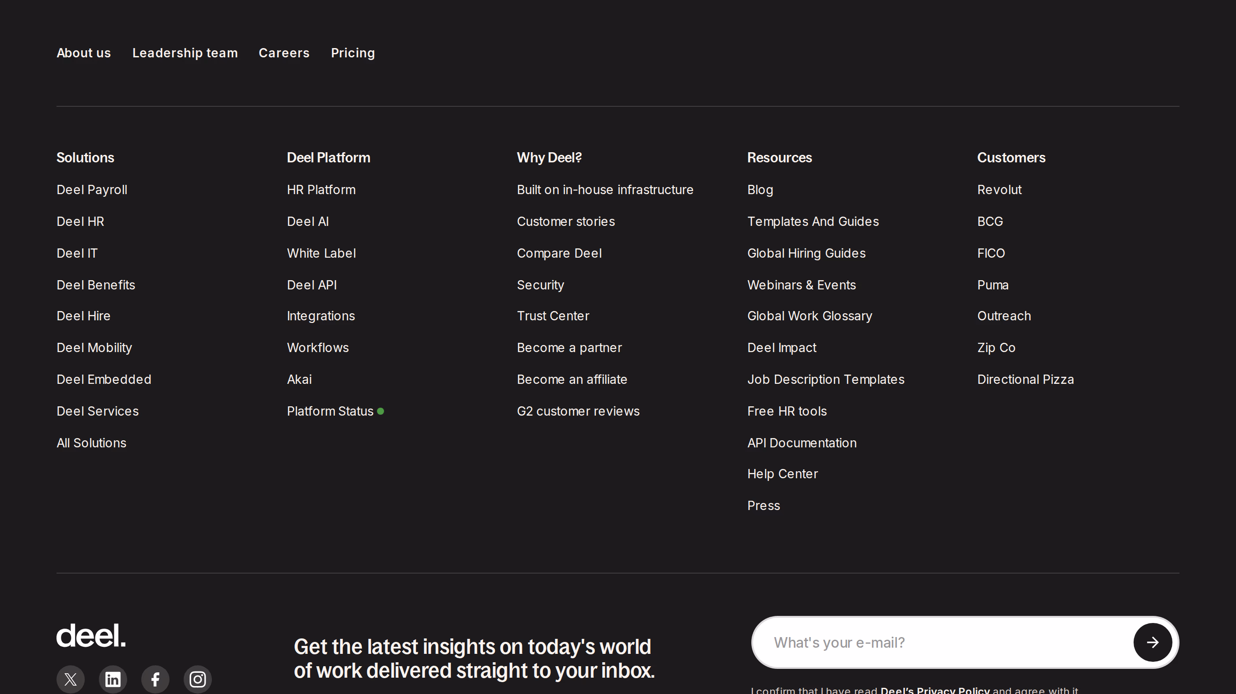Image resolution: width=1236 pixels, height=694 pixels.
Task: Open Outreach customer link
Action: click(1004, 316)
